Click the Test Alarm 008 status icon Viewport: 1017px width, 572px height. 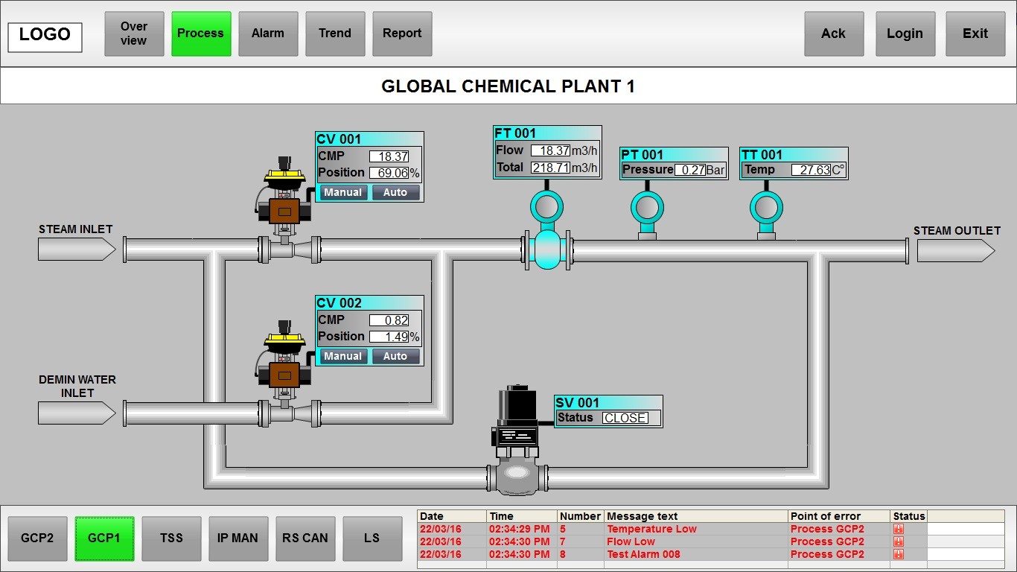pos(899,555)
